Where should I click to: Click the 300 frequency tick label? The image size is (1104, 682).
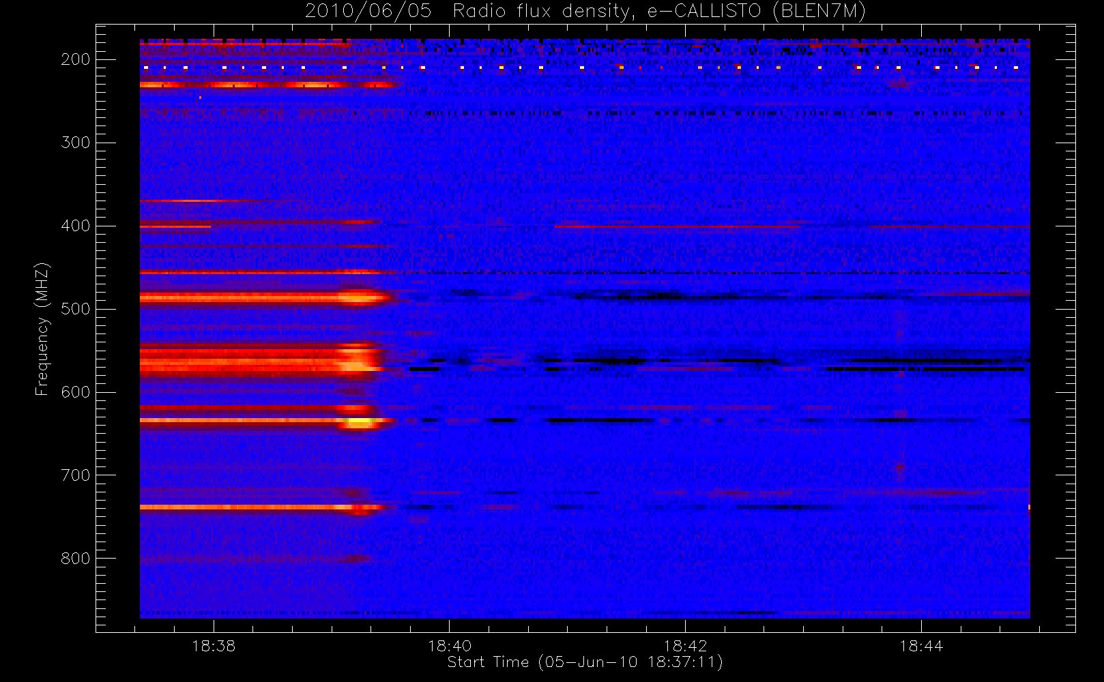[76, 143]
